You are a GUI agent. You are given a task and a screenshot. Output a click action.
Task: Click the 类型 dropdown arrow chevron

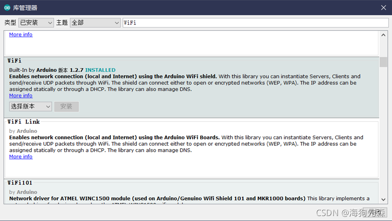[50, 23]
